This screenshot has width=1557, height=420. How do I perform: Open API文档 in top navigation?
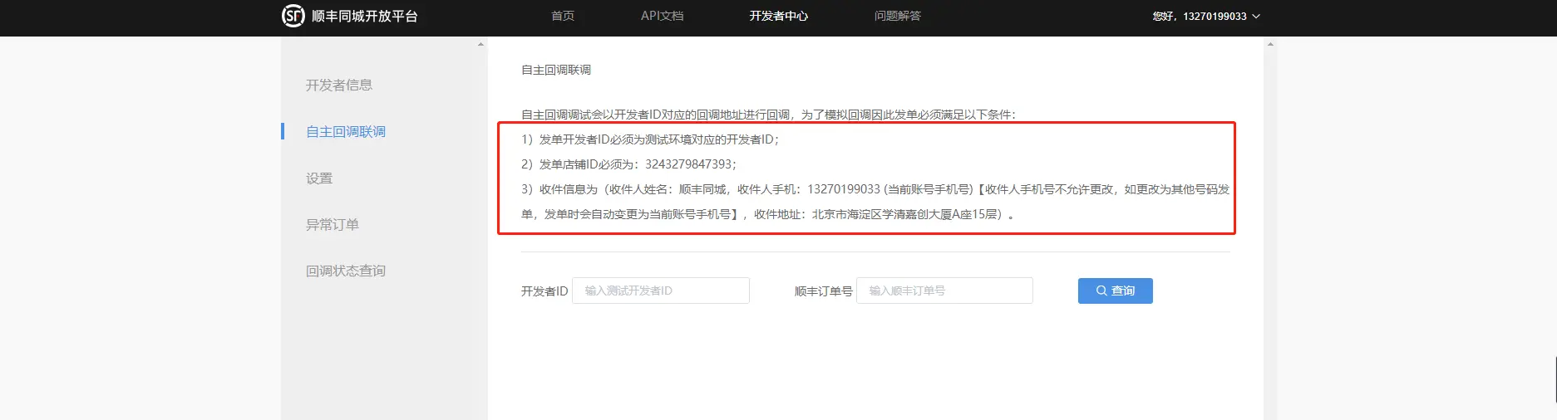pyautogui.click(x=662, y=16)
